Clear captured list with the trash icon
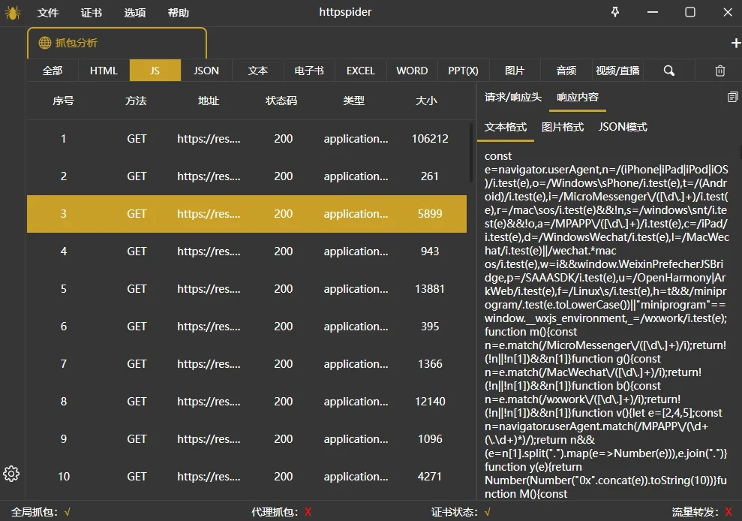The image size is (742, 521). 719,71
